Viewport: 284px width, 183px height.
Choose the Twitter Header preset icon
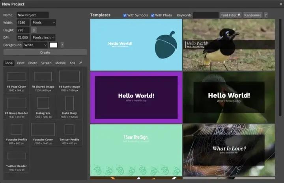point(17,156)
